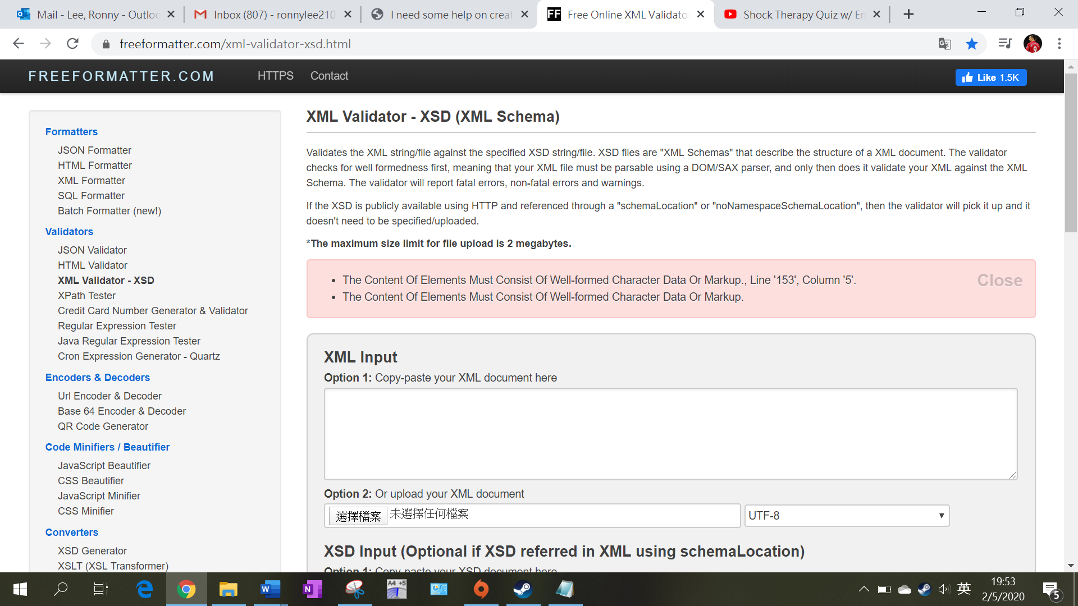Click the FREEFORMATTER.COM logo link
The image size is (1078, 606).
[x=121, y=76]
